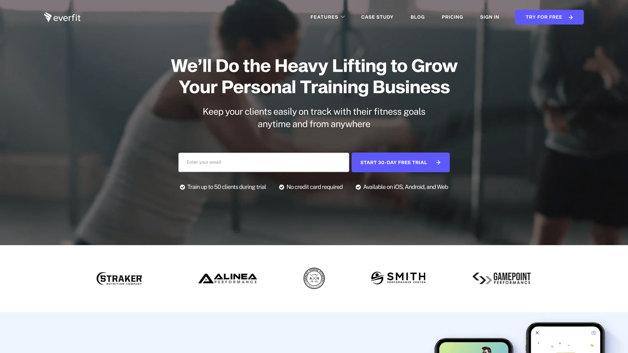Open the Pricing page
Screen dimensions: 628x353
pos(452,17)
